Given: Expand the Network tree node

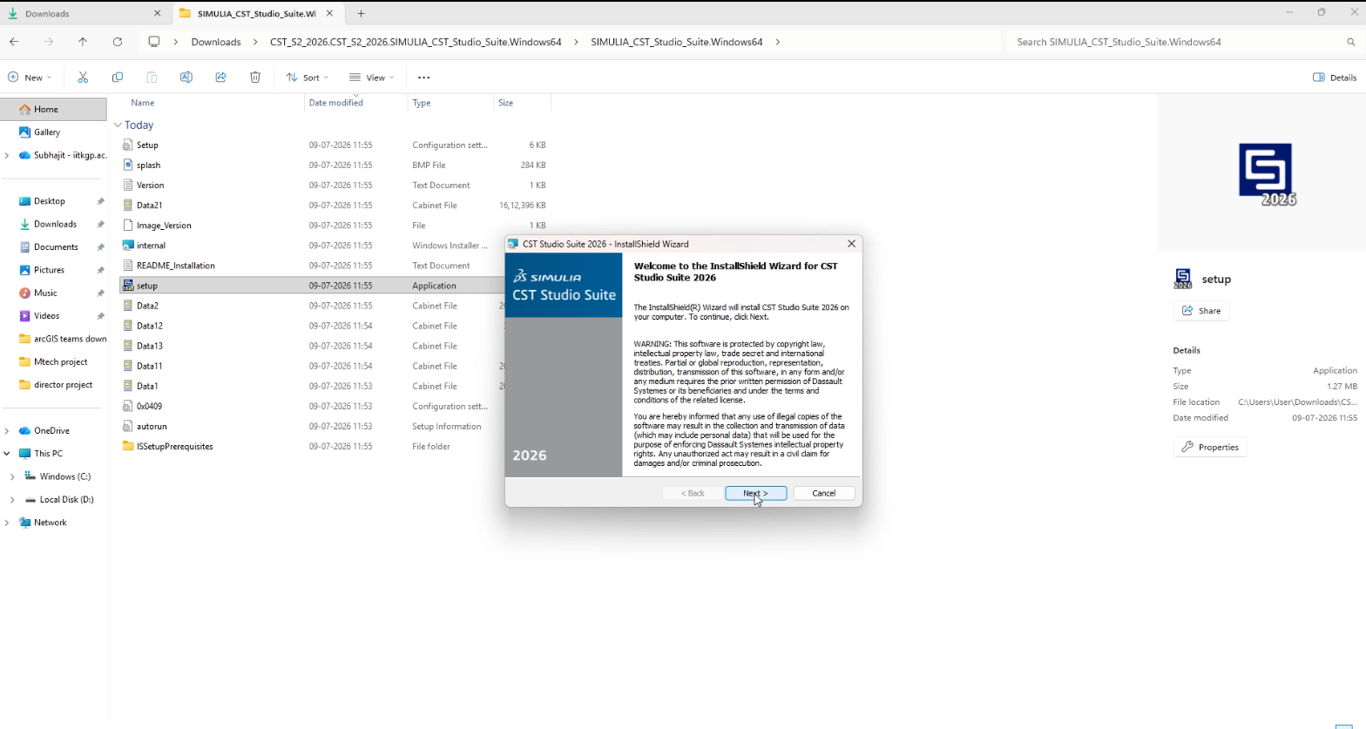Looking at the screenshot, I should point(7,523).
